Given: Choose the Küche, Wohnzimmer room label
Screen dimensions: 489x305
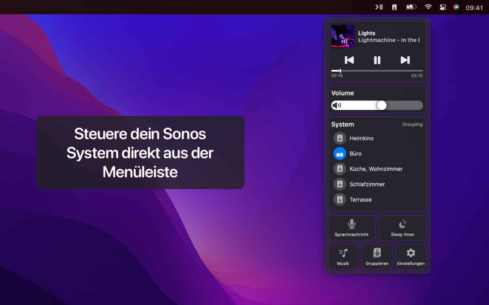Looking at the screenshot, I should pyautogui.click(x=376, y=169).
